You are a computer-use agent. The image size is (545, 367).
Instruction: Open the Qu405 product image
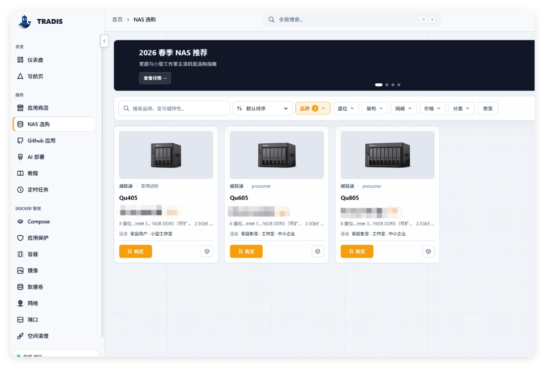[166, 155]
